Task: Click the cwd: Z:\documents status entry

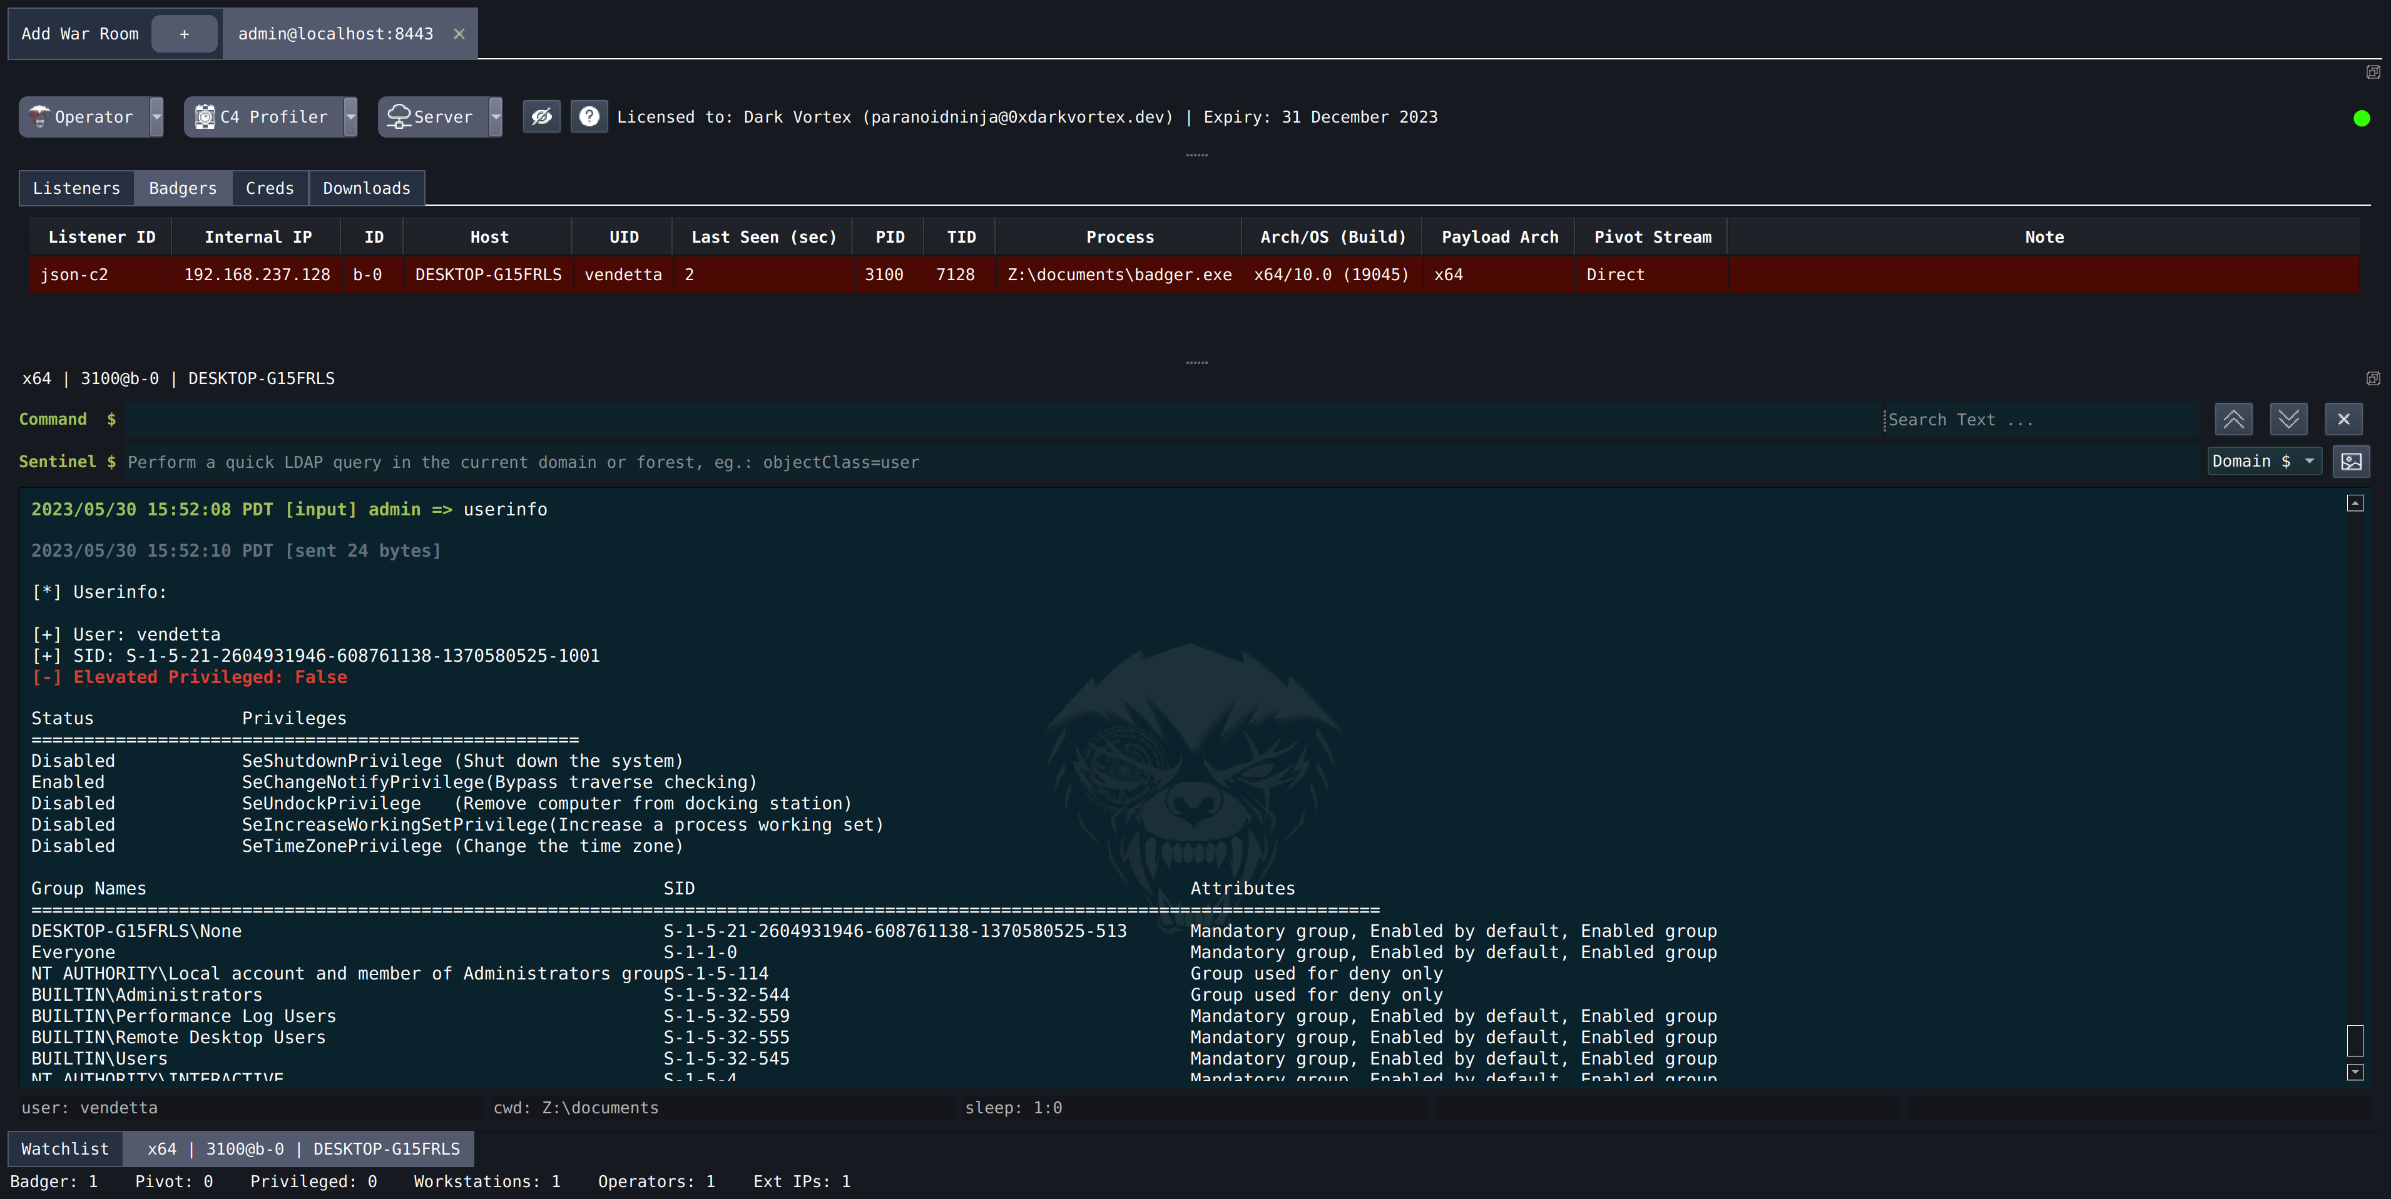Action: tap(576, 1108)
